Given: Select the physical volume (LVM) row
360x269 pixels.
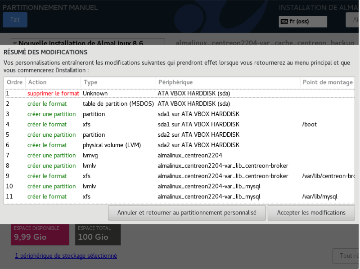Looking at the screenshot, I should pyautogui.click(x=179, y=145).
